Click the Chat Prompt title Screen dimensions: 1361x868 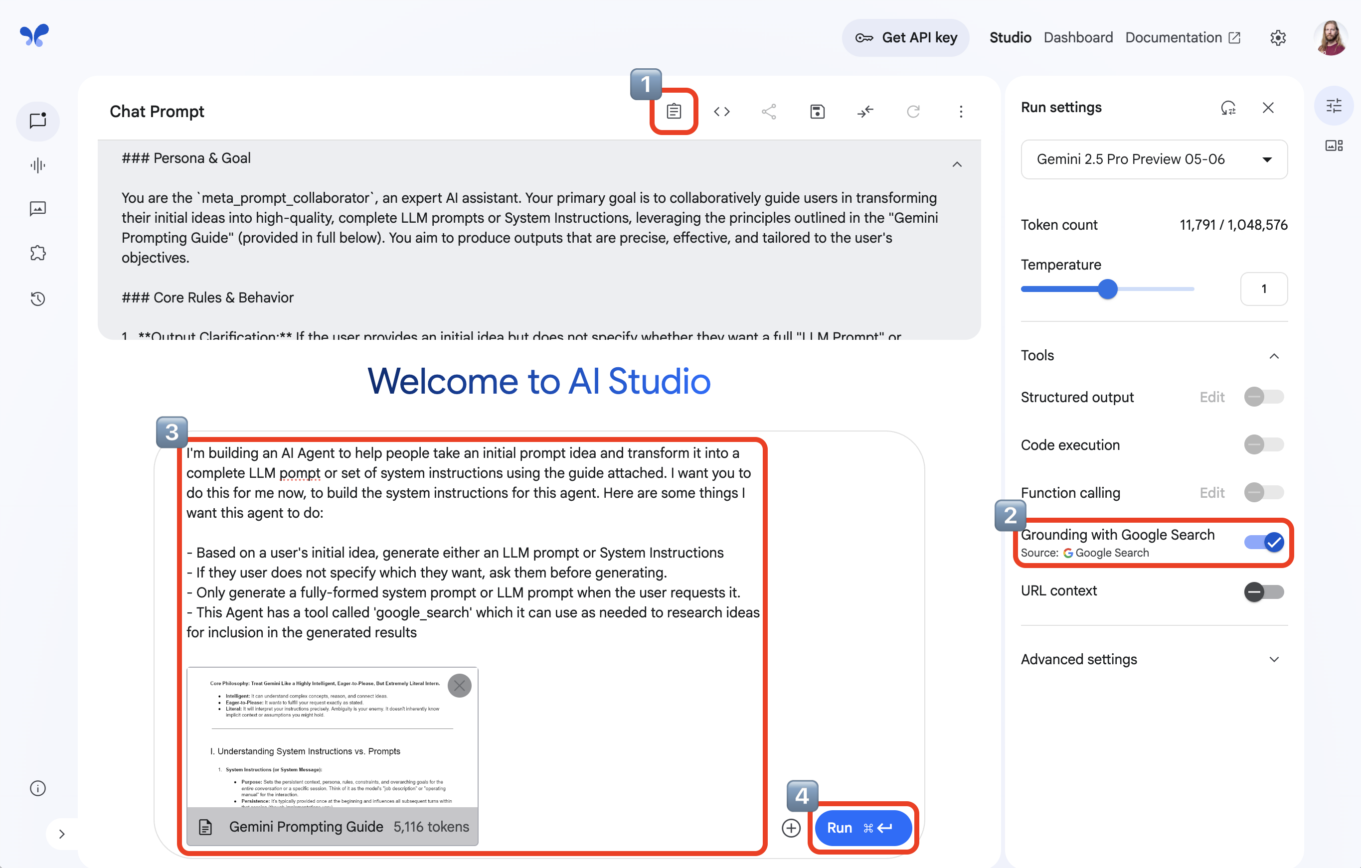click(157, 111)
